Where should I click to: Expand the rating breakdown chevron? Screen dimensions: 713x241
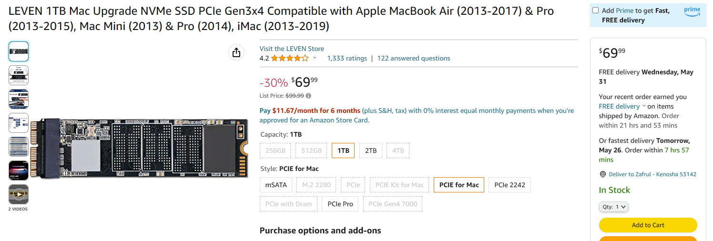[315, 58]
